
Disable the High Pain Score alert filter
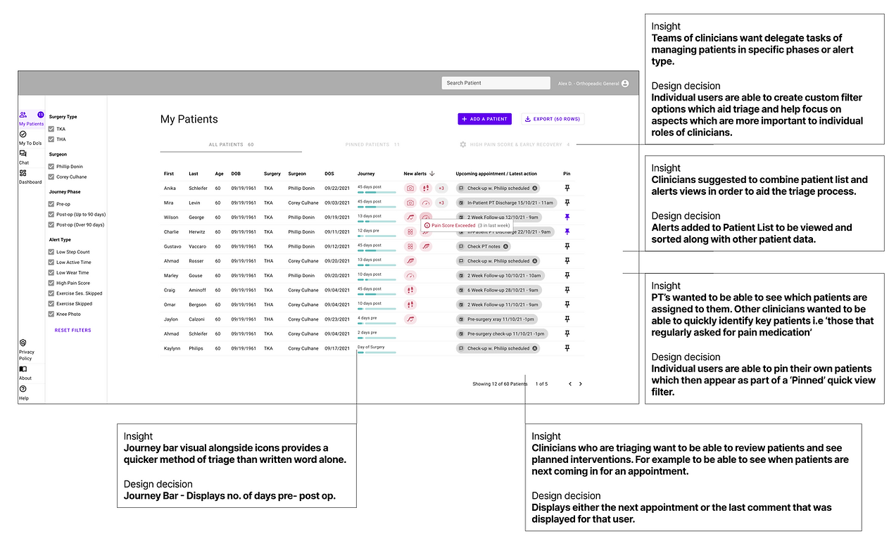[51, 283]
